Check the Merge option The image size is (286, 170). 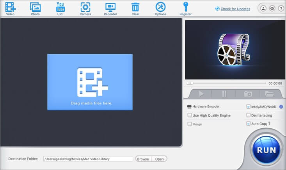(x=190, y=124)
